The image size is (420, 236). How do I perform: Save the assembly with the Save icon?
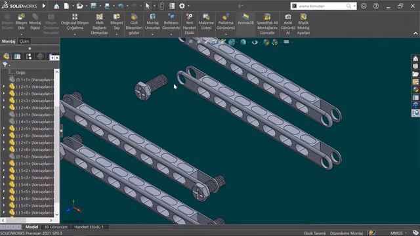tap(93, 6)
